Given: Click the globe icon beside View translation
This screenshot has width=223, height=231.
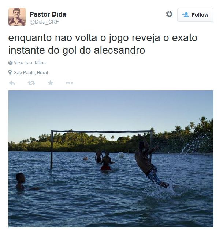Looking at the screenshot, I should pos(10,63).
